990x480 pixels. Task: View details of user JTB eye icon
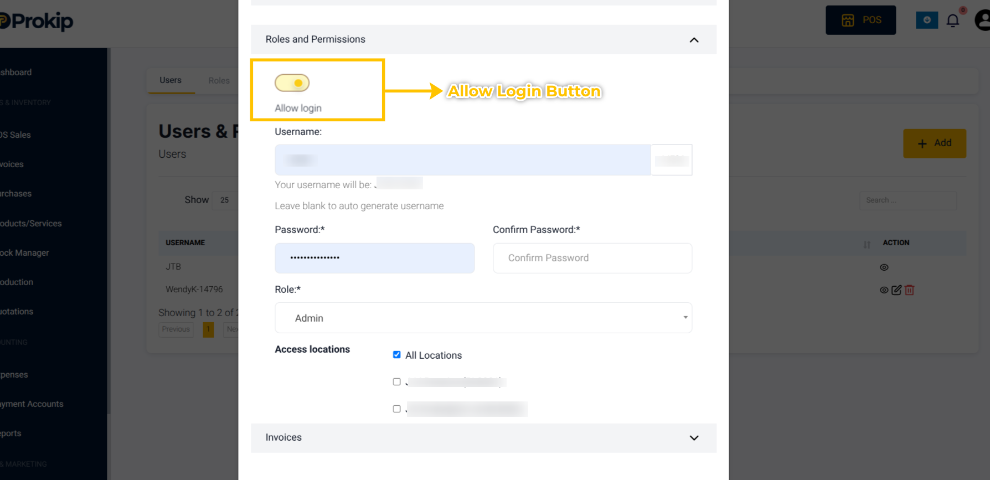click(884, 267)
